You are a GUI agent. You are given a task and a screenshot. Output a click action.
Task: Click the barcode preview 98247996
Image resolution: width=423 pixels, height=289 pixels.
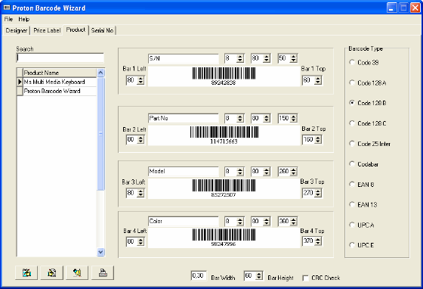pos(224,238)
